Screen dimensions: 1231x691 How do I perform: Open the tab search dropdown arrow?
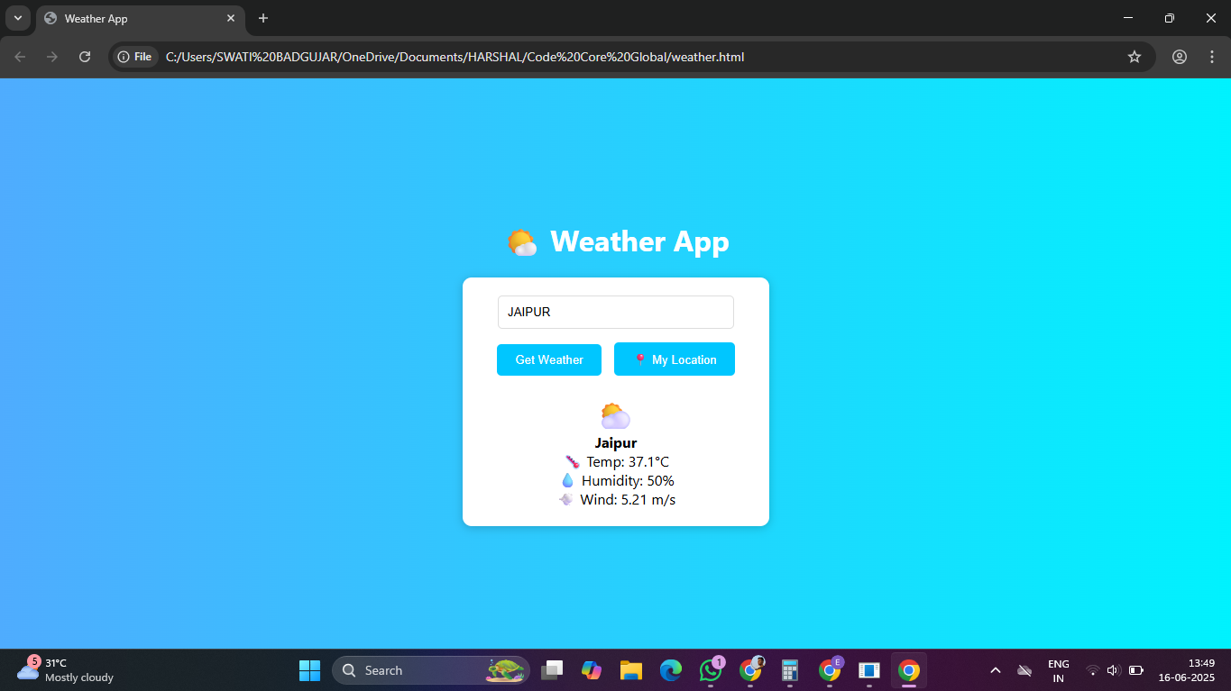18,18
